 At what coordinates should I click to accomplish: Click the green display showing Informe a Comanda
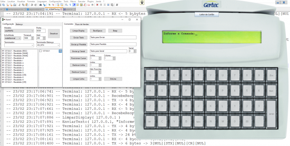[212, 37]
